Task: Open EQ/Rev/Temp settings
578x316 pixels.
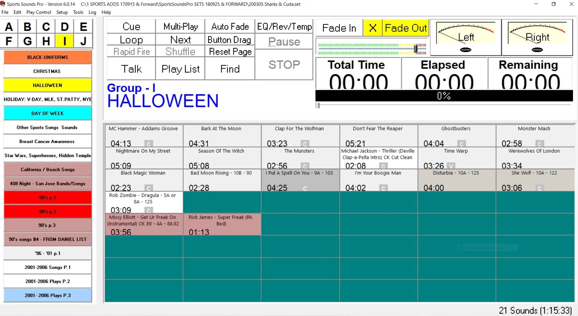Action: 284,26
